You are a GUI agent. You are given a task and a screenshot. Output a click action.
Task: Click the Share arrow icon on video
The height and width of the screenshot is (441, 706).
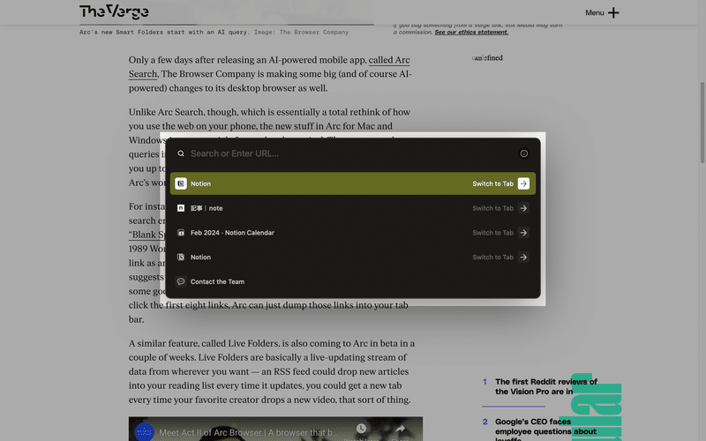point(400,429)
